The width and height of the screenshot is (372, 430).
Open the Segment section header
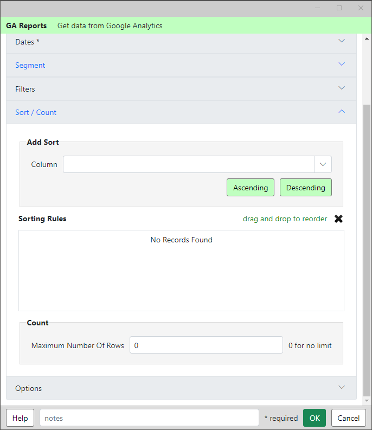[x=181, y=65]
